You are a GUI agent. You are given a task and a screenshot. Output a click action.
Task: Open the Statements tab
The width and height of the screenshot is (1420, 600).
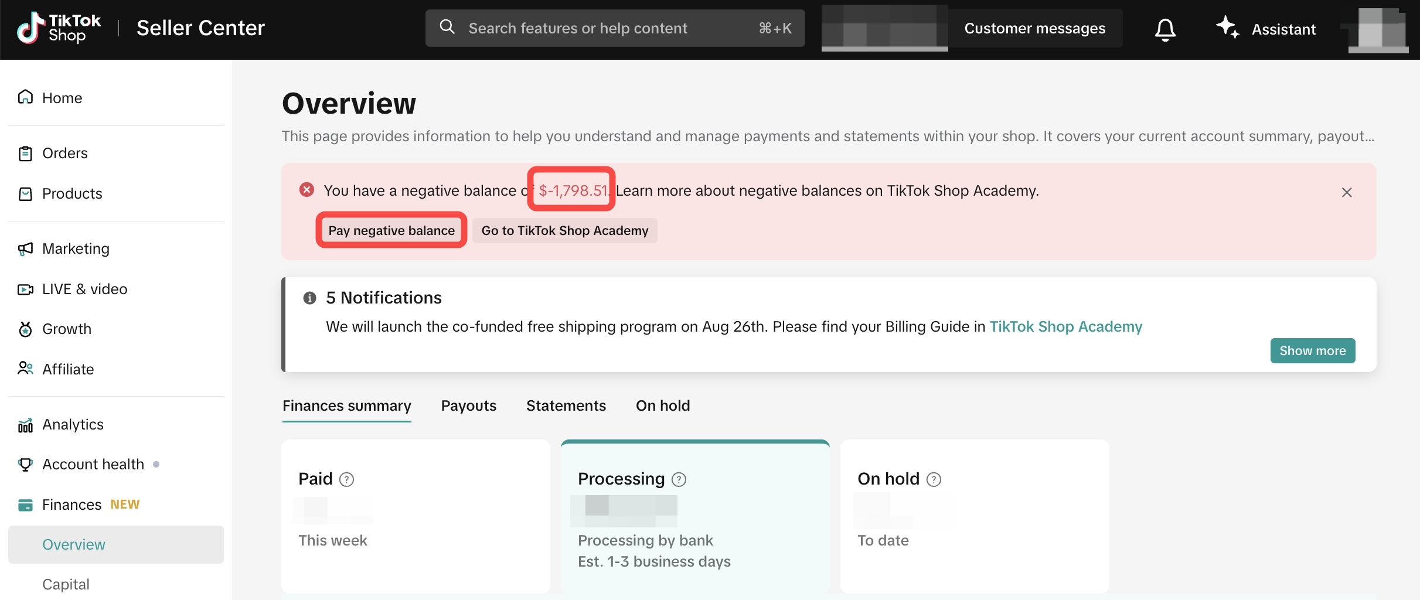click(566, 406)
